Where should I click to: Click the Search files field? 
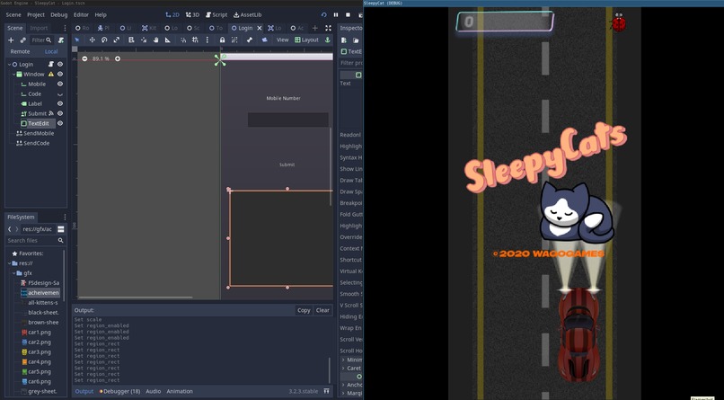coord(36,241)
